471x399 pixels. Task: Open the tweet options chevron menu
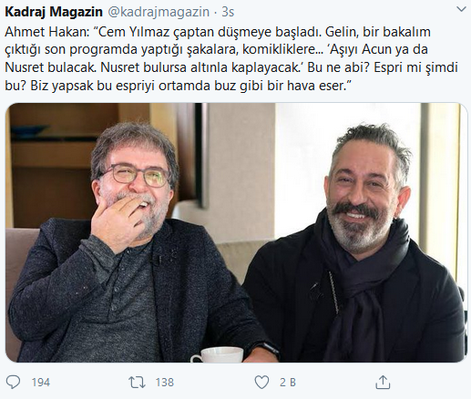[461, 10]
